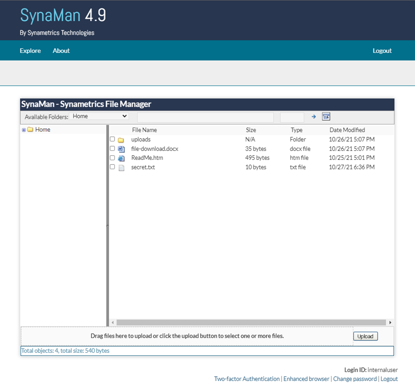
Task: Open Two-factor Authentication link
Action: point(247,379)
